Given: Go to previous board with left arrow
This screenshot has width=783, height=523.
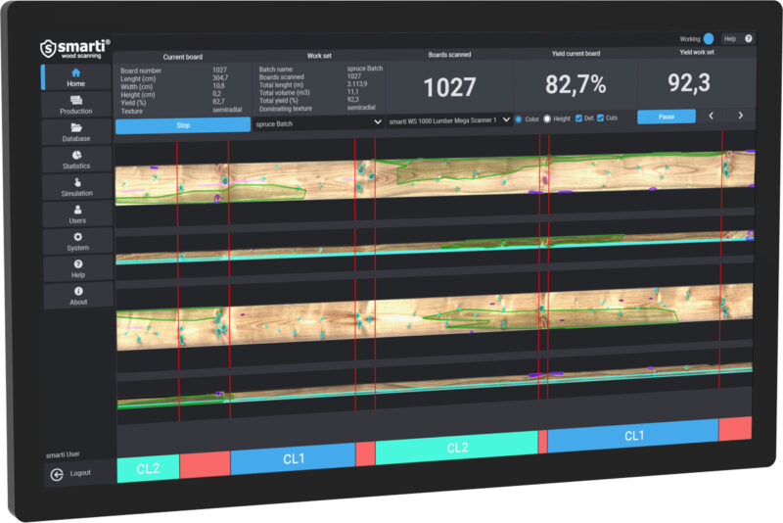Looking at the screenshot, I should (712, 116).
